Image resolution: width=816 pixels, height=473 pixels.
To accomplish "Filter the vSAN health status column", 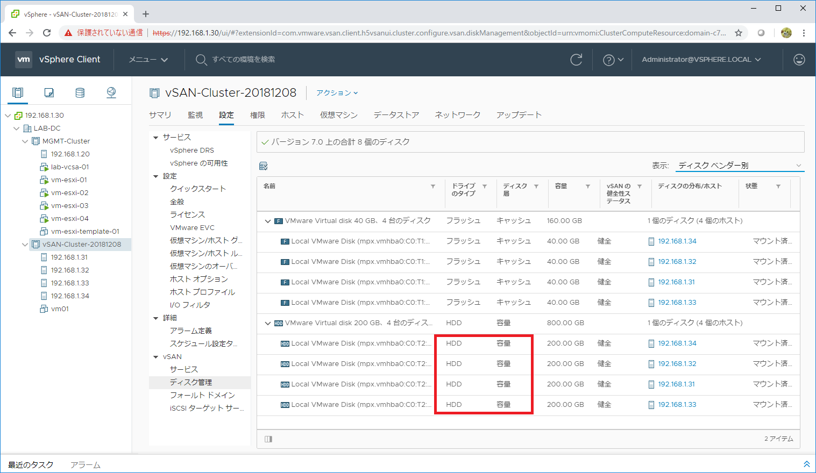I will click(640, 187).
